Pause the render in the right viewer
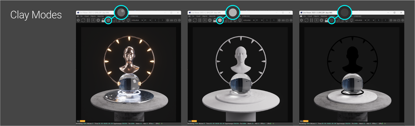This screenshot has height=126, width=415. pos(312,20)
